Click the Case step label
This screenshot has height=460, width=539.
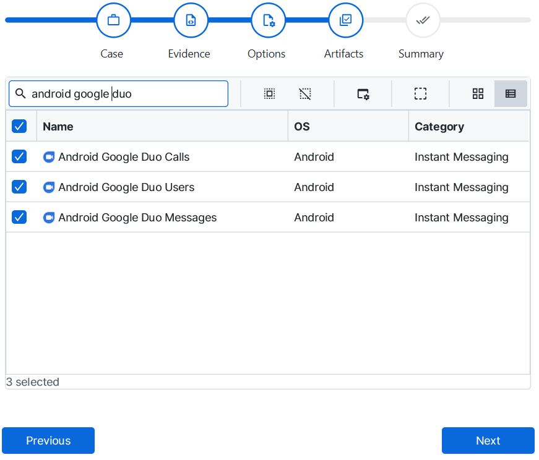tap(112, 54)
